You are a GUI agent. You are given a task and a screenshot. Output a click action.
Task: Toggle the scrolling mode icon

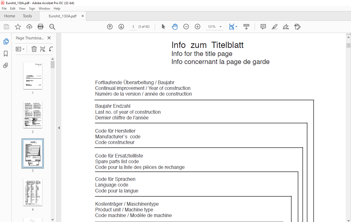coord(246,27)
